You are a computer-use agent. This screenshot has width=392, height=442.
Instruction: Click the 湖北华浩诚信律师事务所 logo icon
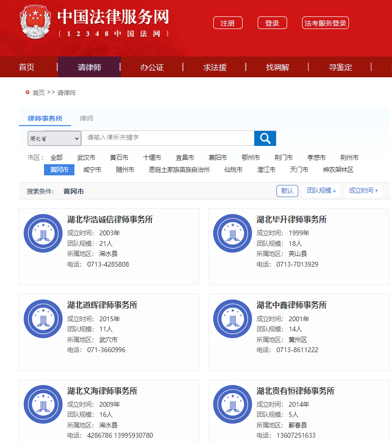(x=43, y=233)
